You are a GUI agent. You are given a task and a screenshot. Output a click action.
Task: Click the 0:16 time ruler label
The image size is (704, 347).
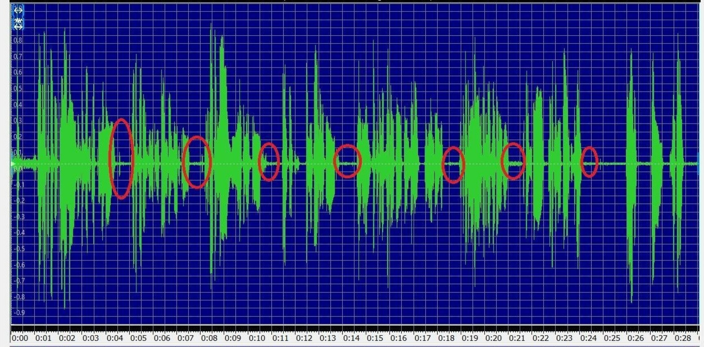pos(398,338)
